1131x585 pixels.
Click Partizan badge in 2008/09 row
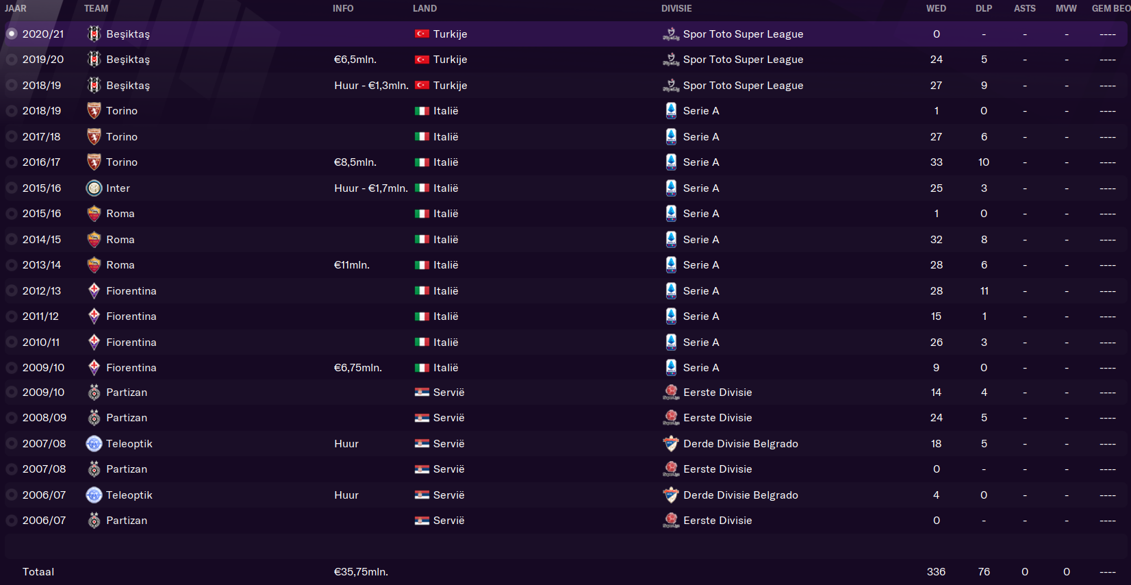94,418
